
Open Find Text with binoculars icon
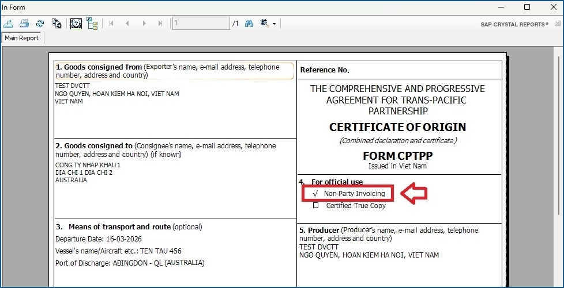(x=250, y=24)
